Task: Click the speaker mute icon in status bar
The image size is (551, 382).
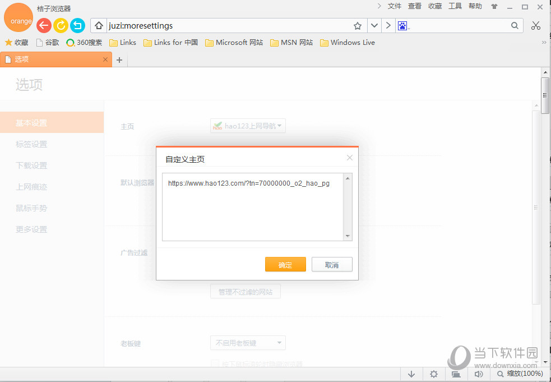Action: click(x=479, y=374)
